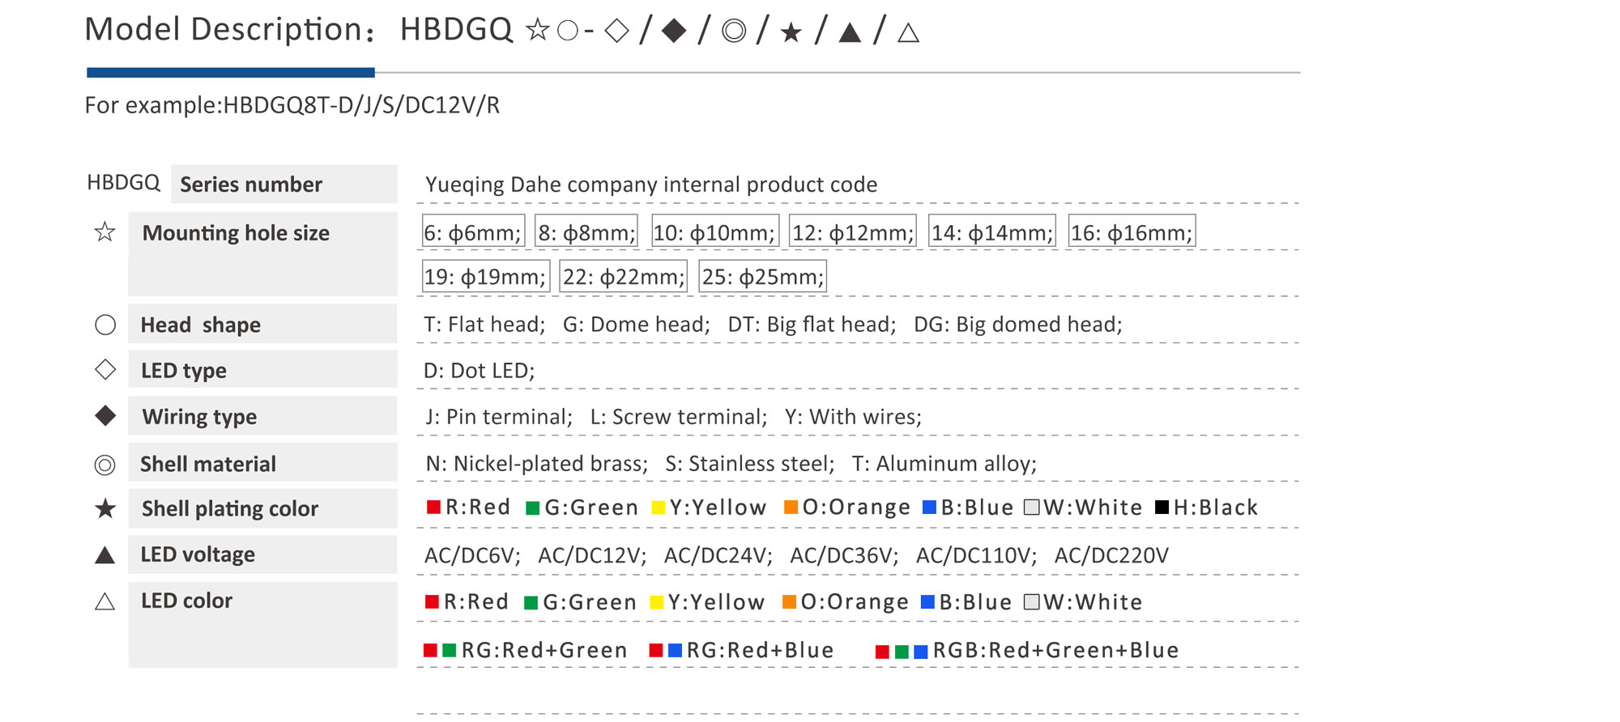The width and height of the screenshot is (1620, 722).
Task: Pick the red swatch in Shell plating color row
Action: pos(433,508)
